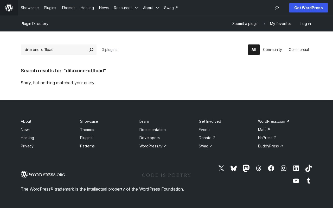Click the WordPress.org footer logo
Viewport: 333px width, 208px height.
tap(43, 174)
